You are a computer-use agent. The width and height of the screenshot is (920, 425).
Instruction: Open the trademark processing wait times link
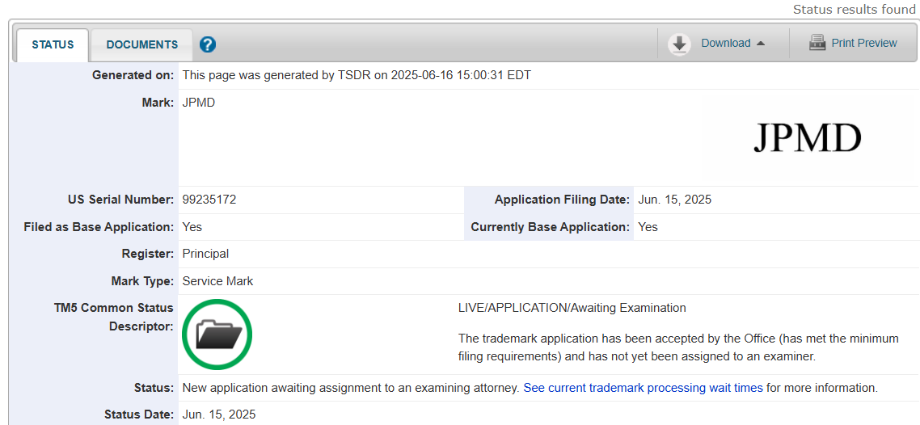coord(643,388)
